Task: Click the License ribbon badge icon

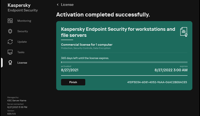Action: click(x=10, y=62)
